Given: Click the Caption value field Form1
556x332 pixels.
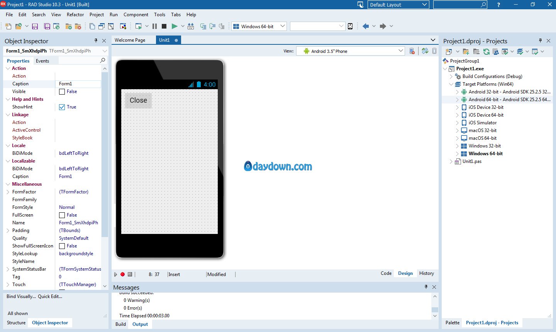Looking at the screenshot, I should tap(78, 84).
